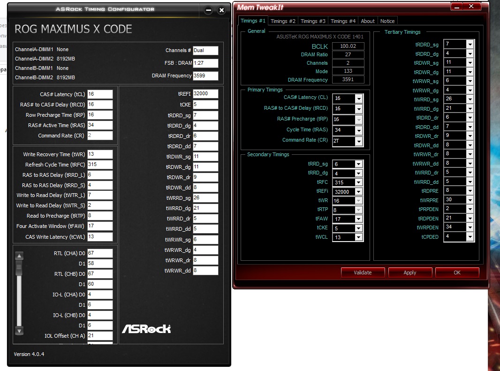Switch to Timings #1 tab

click(253, 21)
